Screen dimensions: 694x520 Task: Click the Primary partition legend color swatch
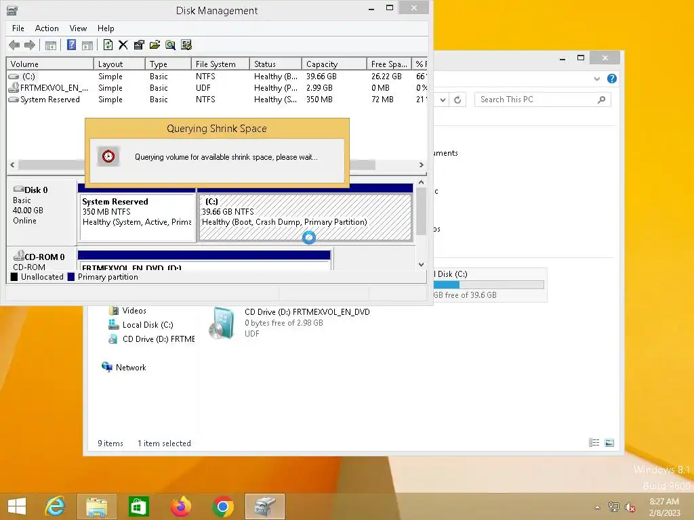pyautogui.click(x=70, y=277)
